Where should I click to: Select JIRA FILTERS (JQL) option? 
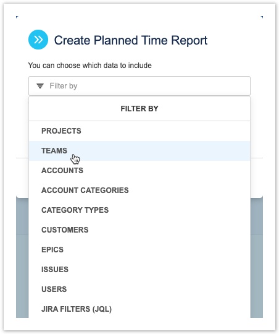tap(139, 309)
